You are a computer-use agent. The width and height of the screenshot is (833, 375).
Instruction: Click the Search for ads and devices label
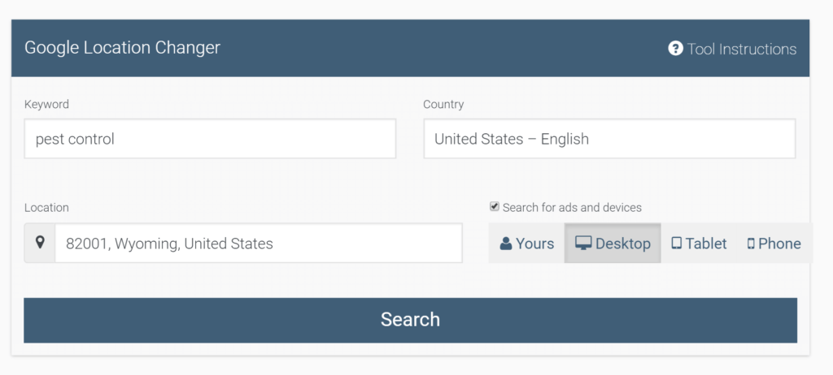(x=572, y=208)
